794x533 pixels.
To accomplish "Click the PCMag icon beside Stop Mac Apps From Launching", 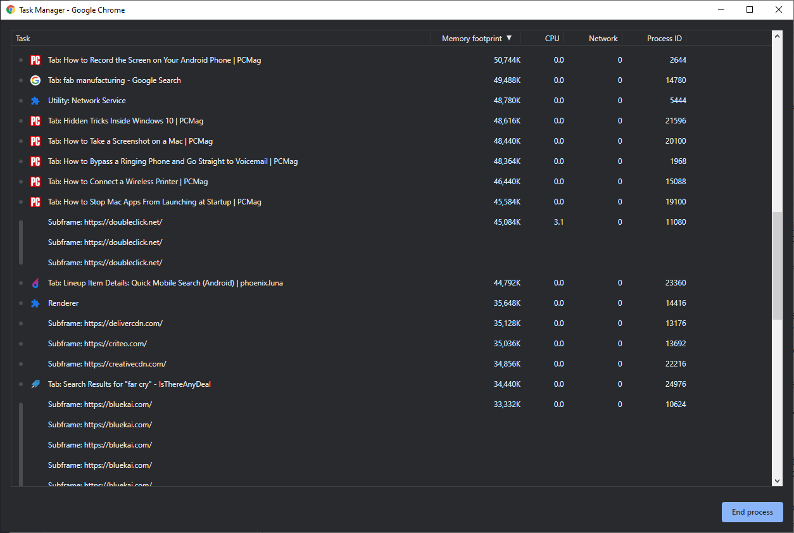I will 35,202.
